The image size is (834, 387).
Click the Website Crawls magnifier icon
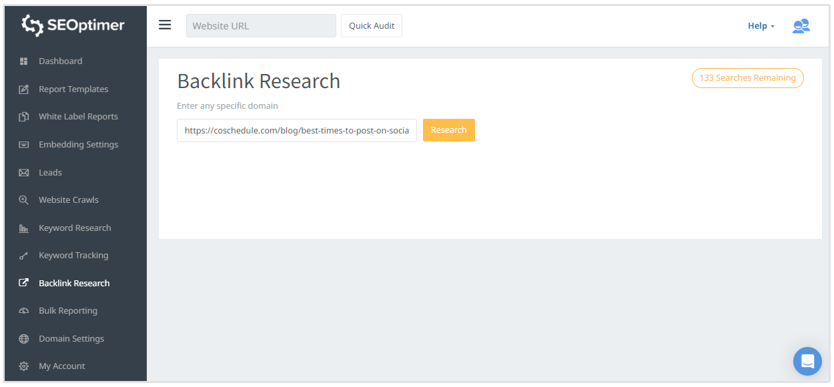(x=24, y=200)
